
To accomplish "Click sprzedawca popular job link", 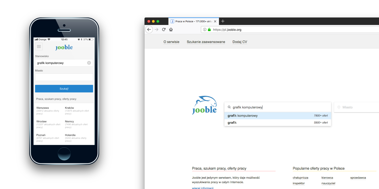I will [x=358, y=178].
